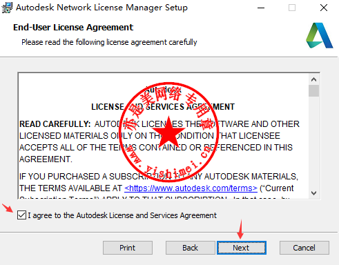Uncheck the Autodesk License agreement checkbox
Viewport: 339px width, 265px height.
[21, 215]
